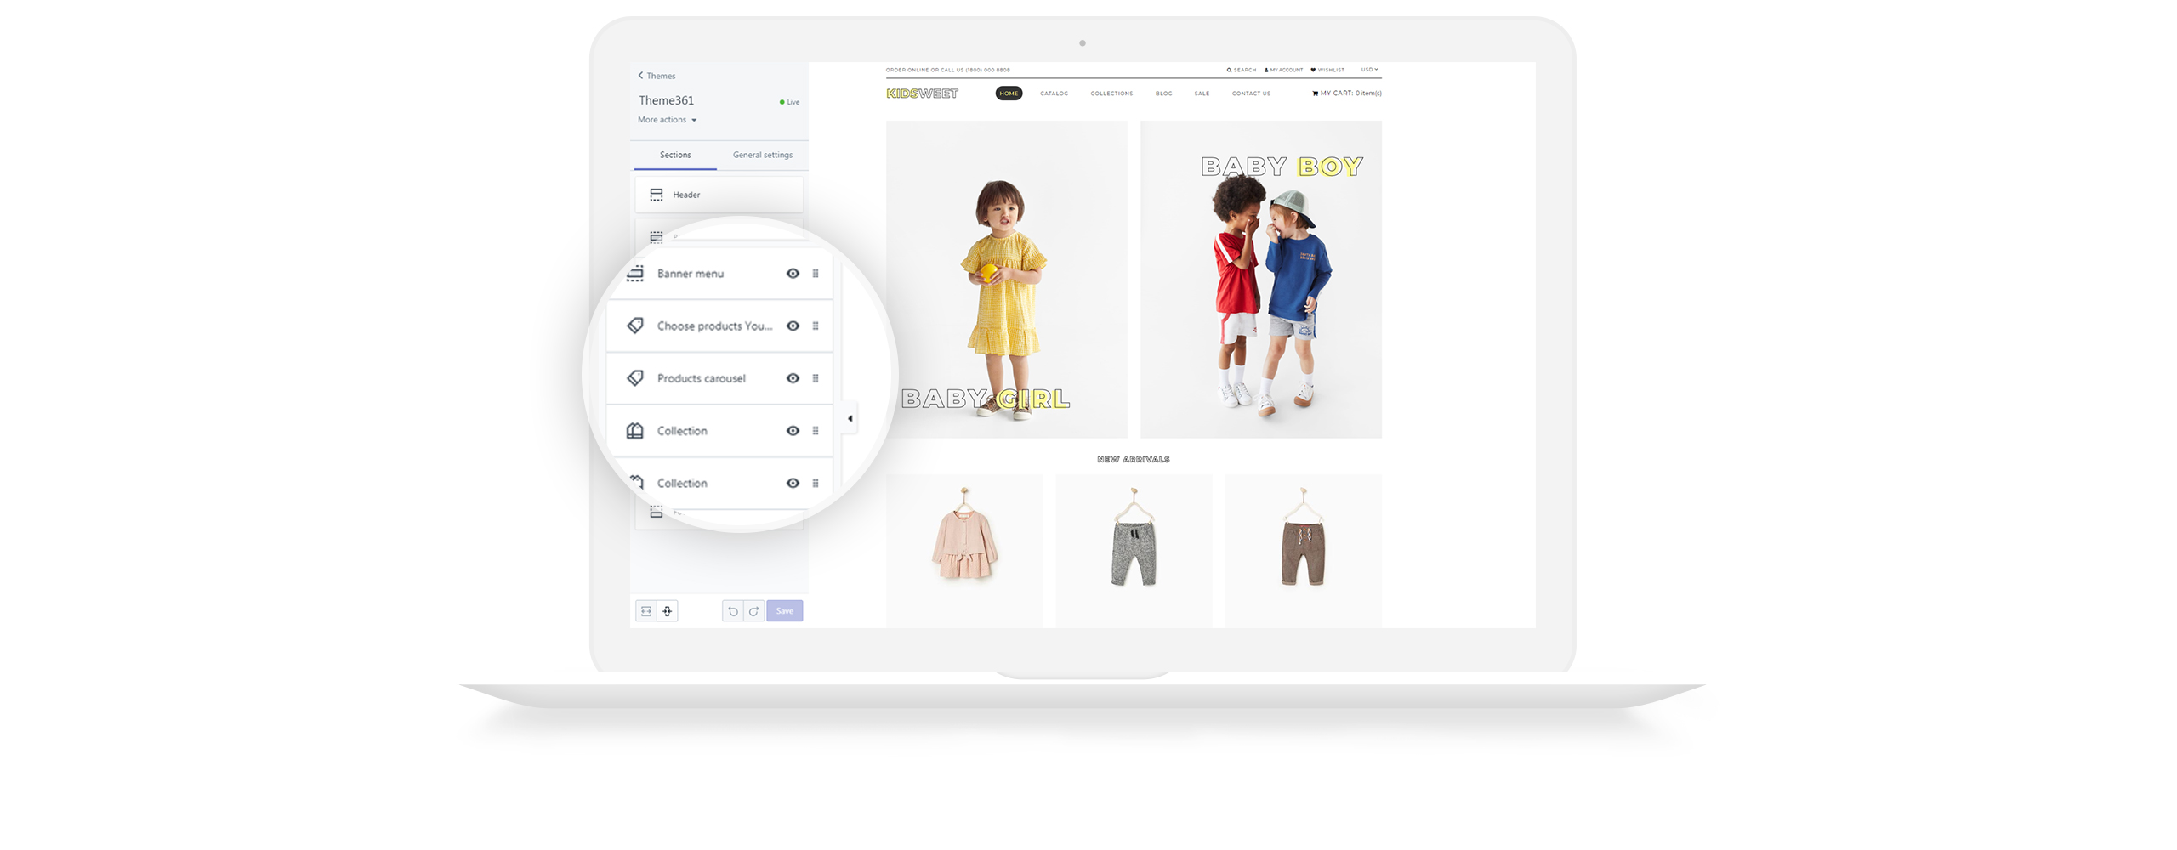
Task: Switch to the Sections tab
Action: (x=675, y=155)
